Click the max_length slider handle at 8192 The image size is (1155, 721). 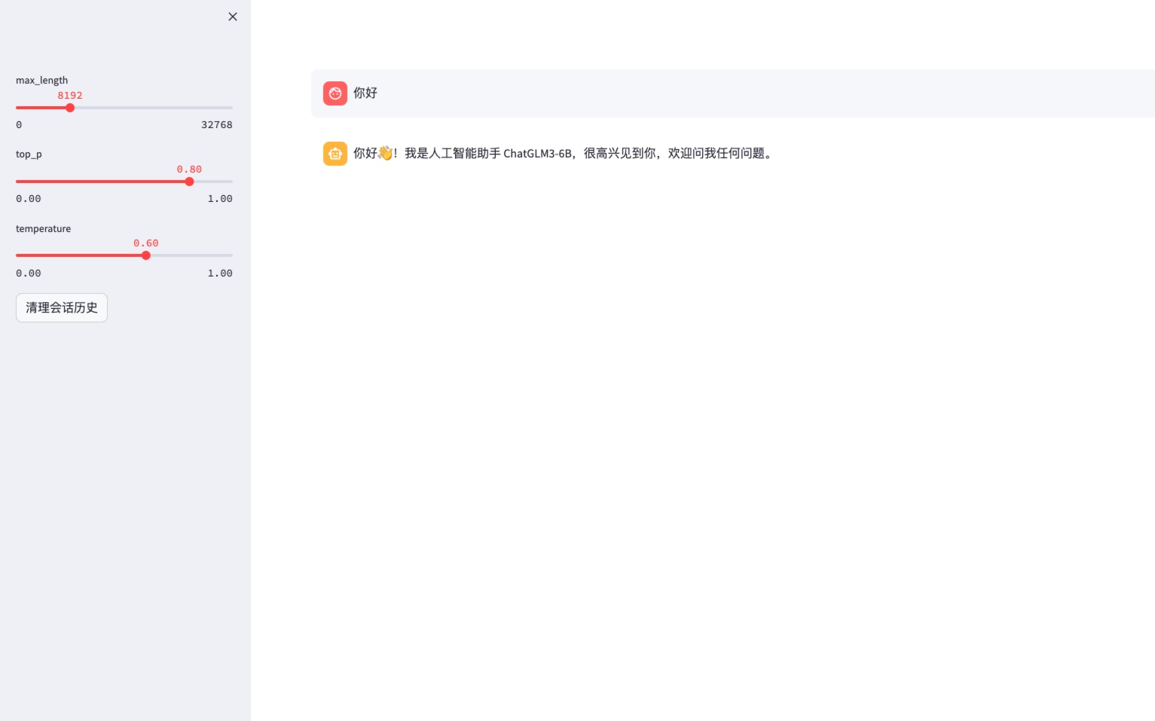tap(70, 108)
